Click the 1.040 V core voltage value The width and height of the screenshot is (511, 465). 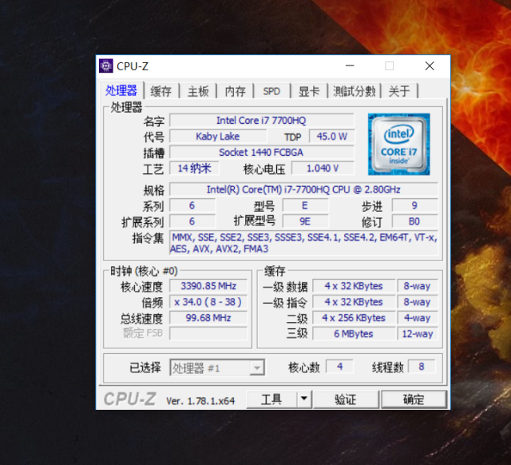point(323,169)
